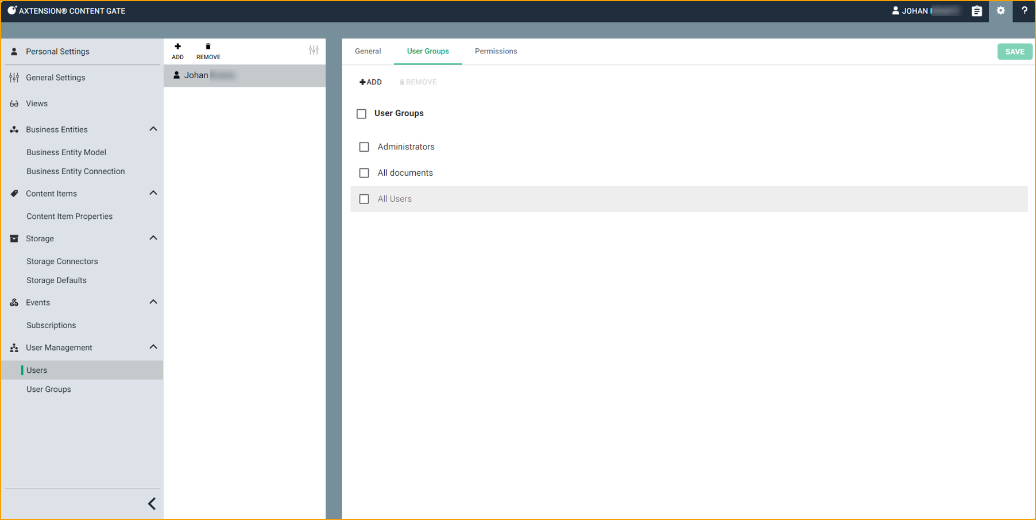This screenshot has width=1036, height=520.
Task: Click the All documents group name
Action: coord(405,173)
